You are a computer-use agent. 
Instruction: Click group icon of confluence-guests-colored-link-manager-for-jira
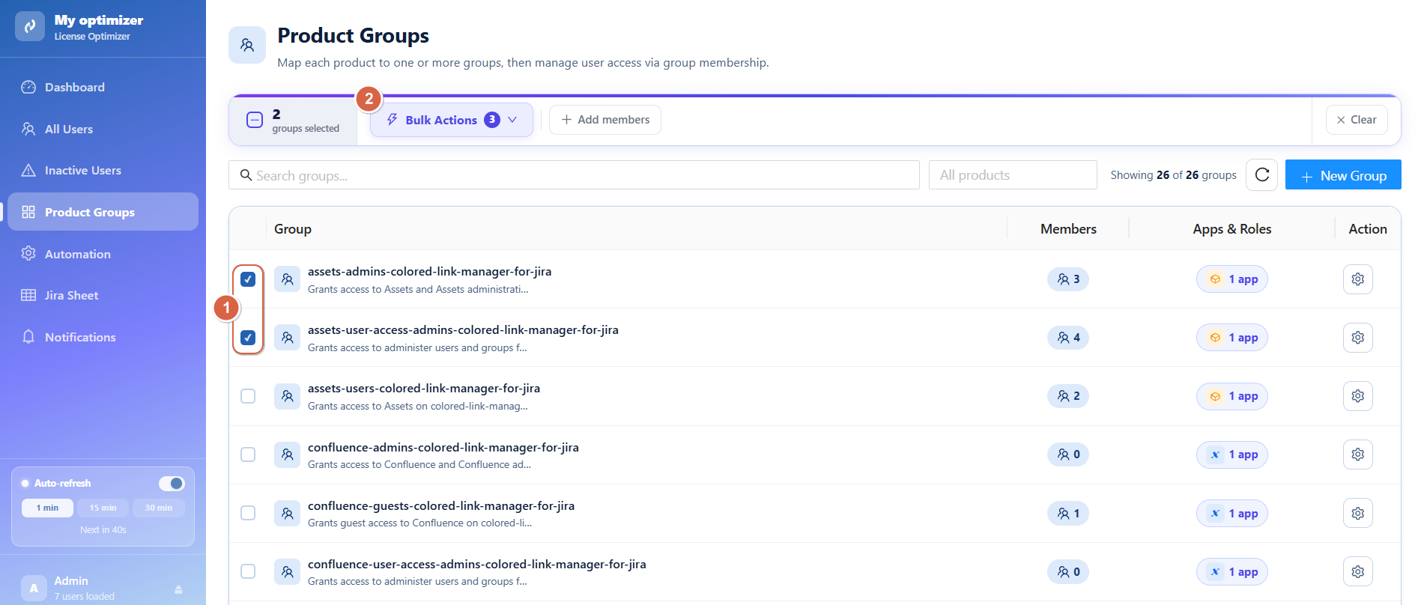(287, 513)
